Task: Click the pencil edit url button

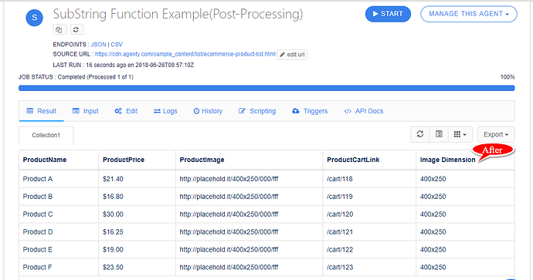Action: 292,55
